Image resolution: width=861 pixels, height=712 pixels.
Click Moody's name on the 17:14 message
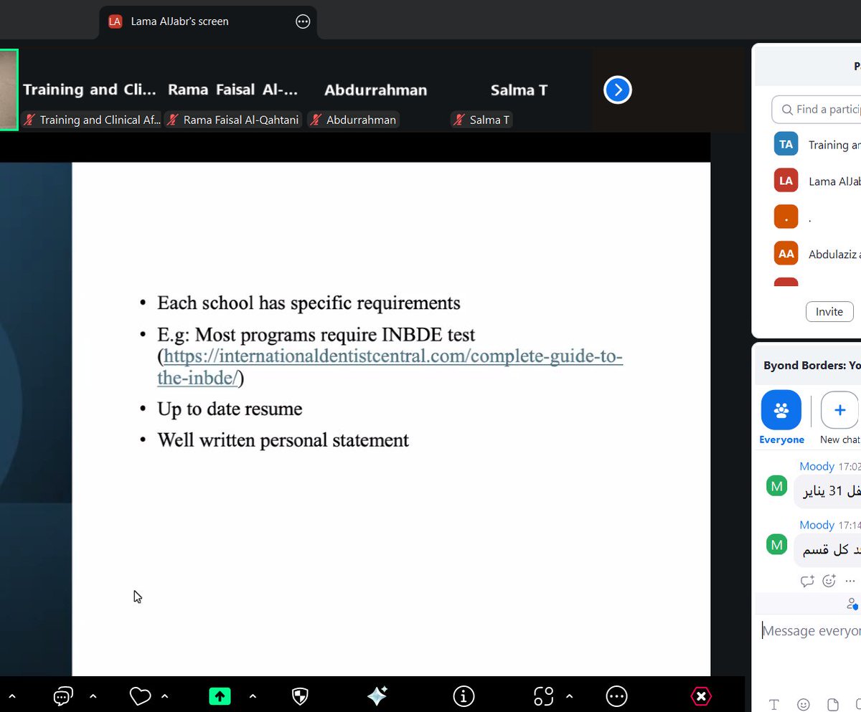click(x=817, y=525)
